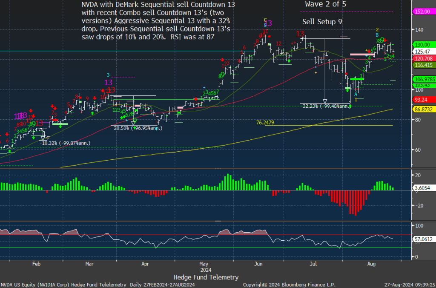Select the Jun label on time axis
This screenshot has height=288, width=436.
coord(259,264)
